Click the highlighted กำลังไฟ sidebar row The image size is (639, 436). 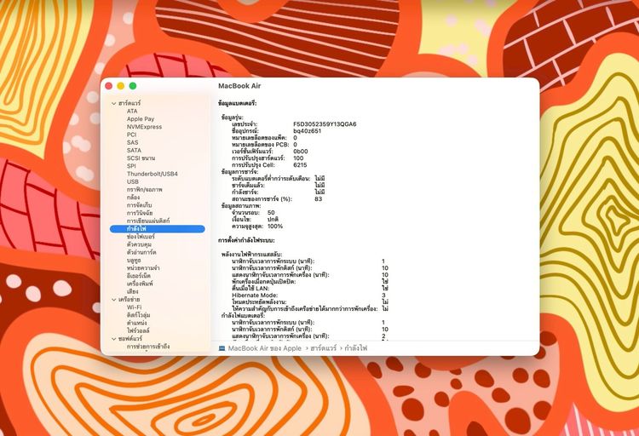point(158,229)
